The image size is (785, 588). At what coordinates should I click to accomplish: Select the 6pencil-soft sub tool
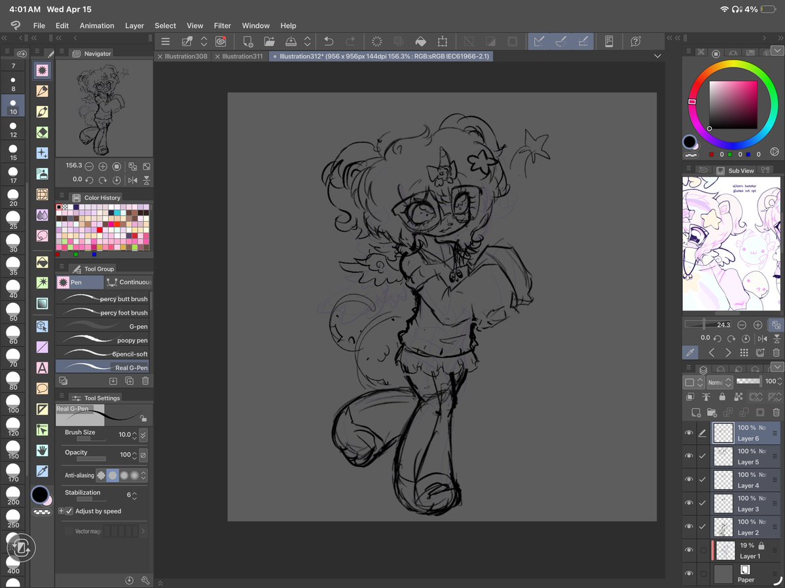coord(102,353)
